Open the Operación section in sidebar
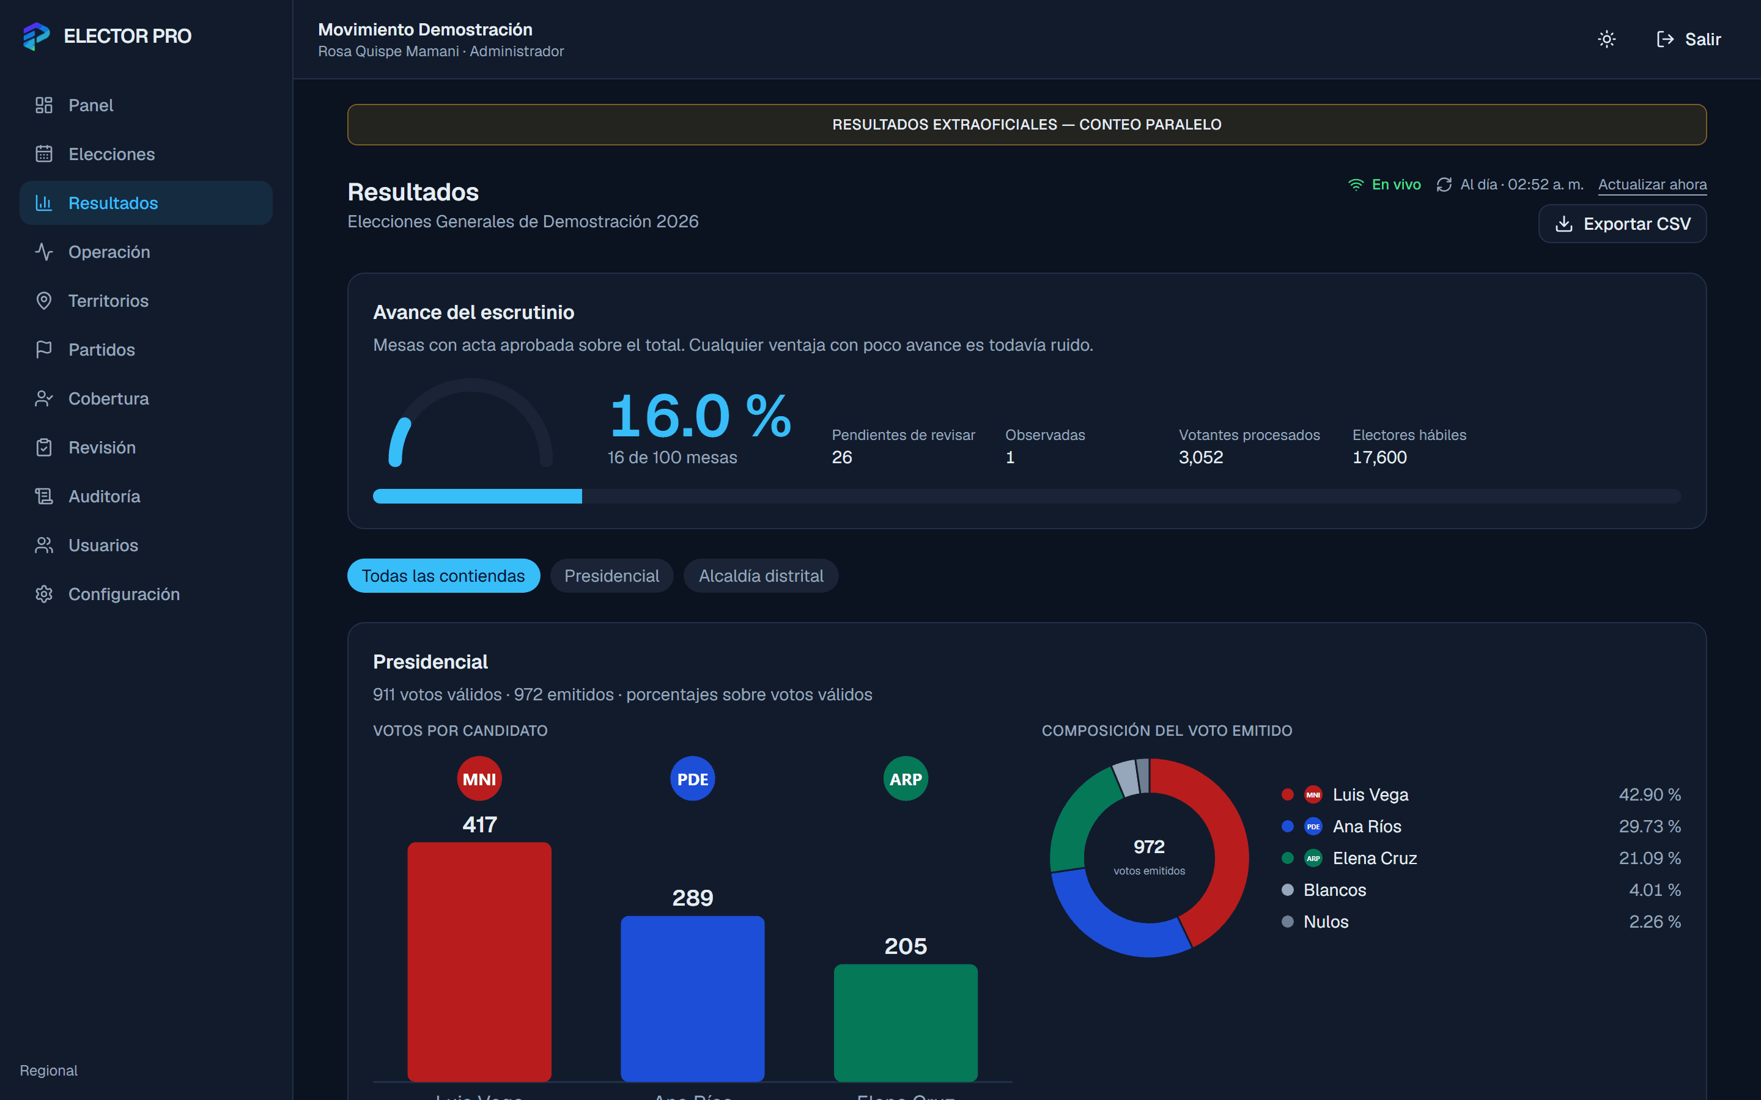The image size is (1761, 1100). coord(146,252)
